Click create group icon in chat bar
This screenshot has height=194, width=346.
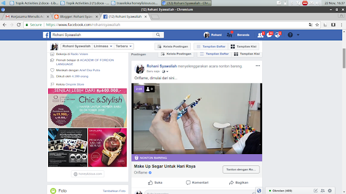click(x=323, y=191)
